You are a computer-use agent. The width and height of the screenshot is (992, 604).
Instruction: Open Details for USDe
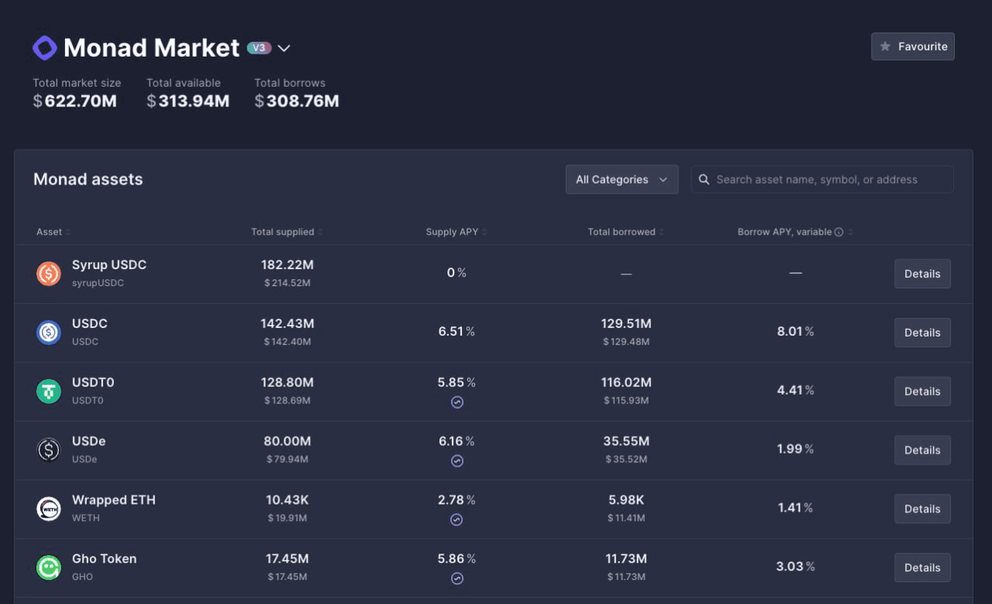point(922,450)
